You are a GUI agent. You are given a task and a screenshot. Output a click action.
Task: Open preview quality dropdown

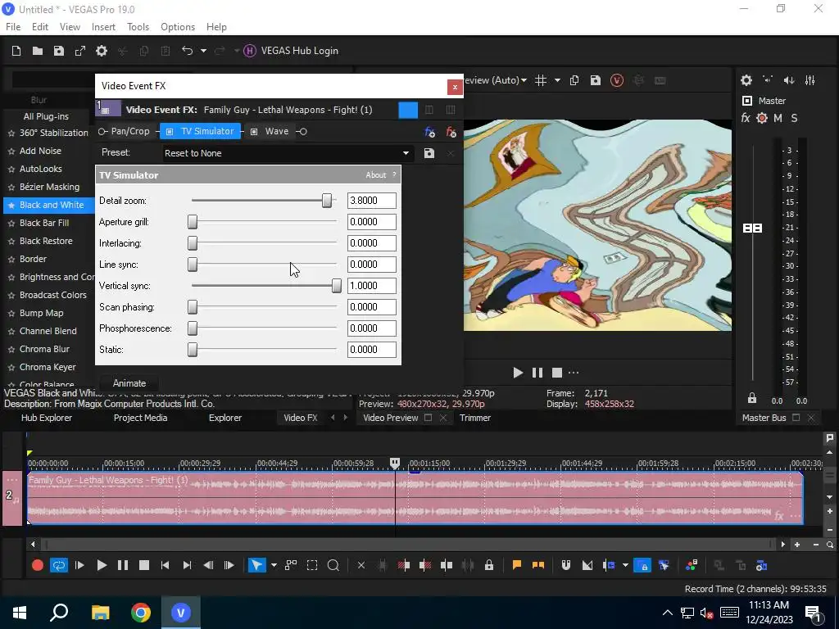click(x=524, y=80)
